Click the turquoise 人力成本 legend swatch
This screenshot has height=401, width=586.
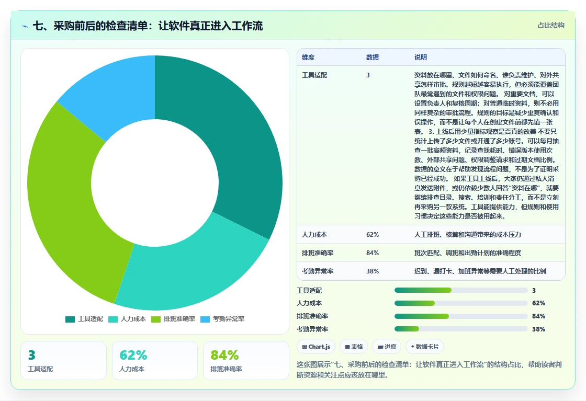113,319
